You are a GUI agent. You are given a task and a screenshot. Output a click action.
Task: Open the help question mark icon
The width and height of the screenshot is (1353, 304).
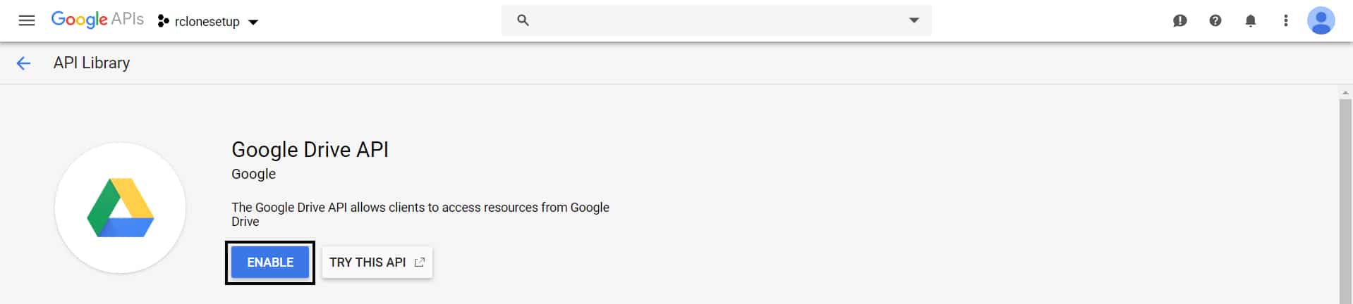coord(1215,20)
